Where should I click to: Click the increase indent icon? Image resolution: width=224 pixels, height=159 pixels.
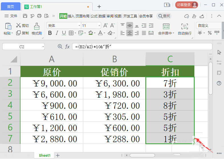click(151, 25)
